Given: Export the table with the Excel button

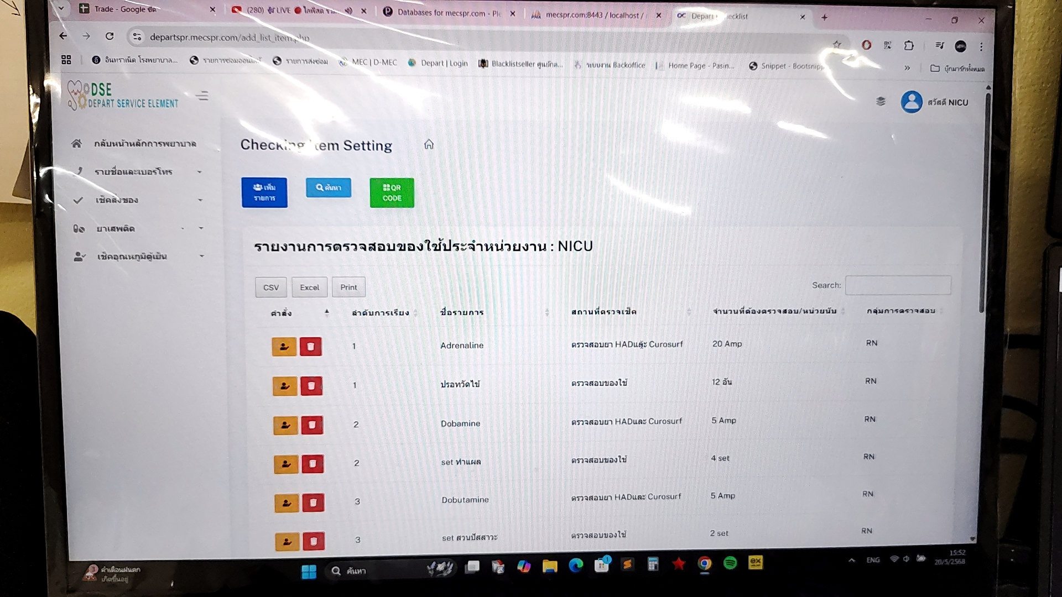Looking at the screenshot, I should 309,287.
